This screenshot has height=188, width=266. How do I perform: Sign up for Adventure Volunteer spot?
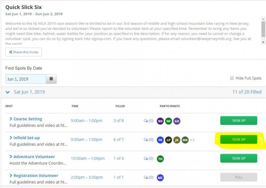pyautogui.click(x=238, y=158)
